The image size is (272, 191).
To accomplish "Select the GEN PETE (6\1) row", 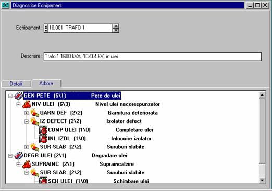I will click(x=72, y=95).
